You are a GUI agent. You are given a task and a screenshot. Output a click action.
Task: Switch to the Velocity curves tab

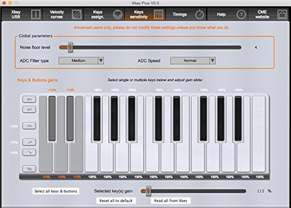click(x=63, y=14)
